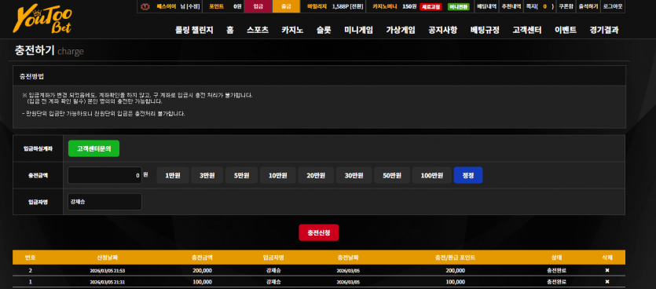Viewport: 656px width, 289px height.
Task: Delete charge record number 1
Action: point(607,281)
